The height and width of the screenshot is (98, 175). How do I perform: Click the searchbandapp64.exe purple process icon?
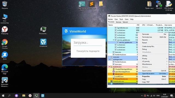[114, 72]
